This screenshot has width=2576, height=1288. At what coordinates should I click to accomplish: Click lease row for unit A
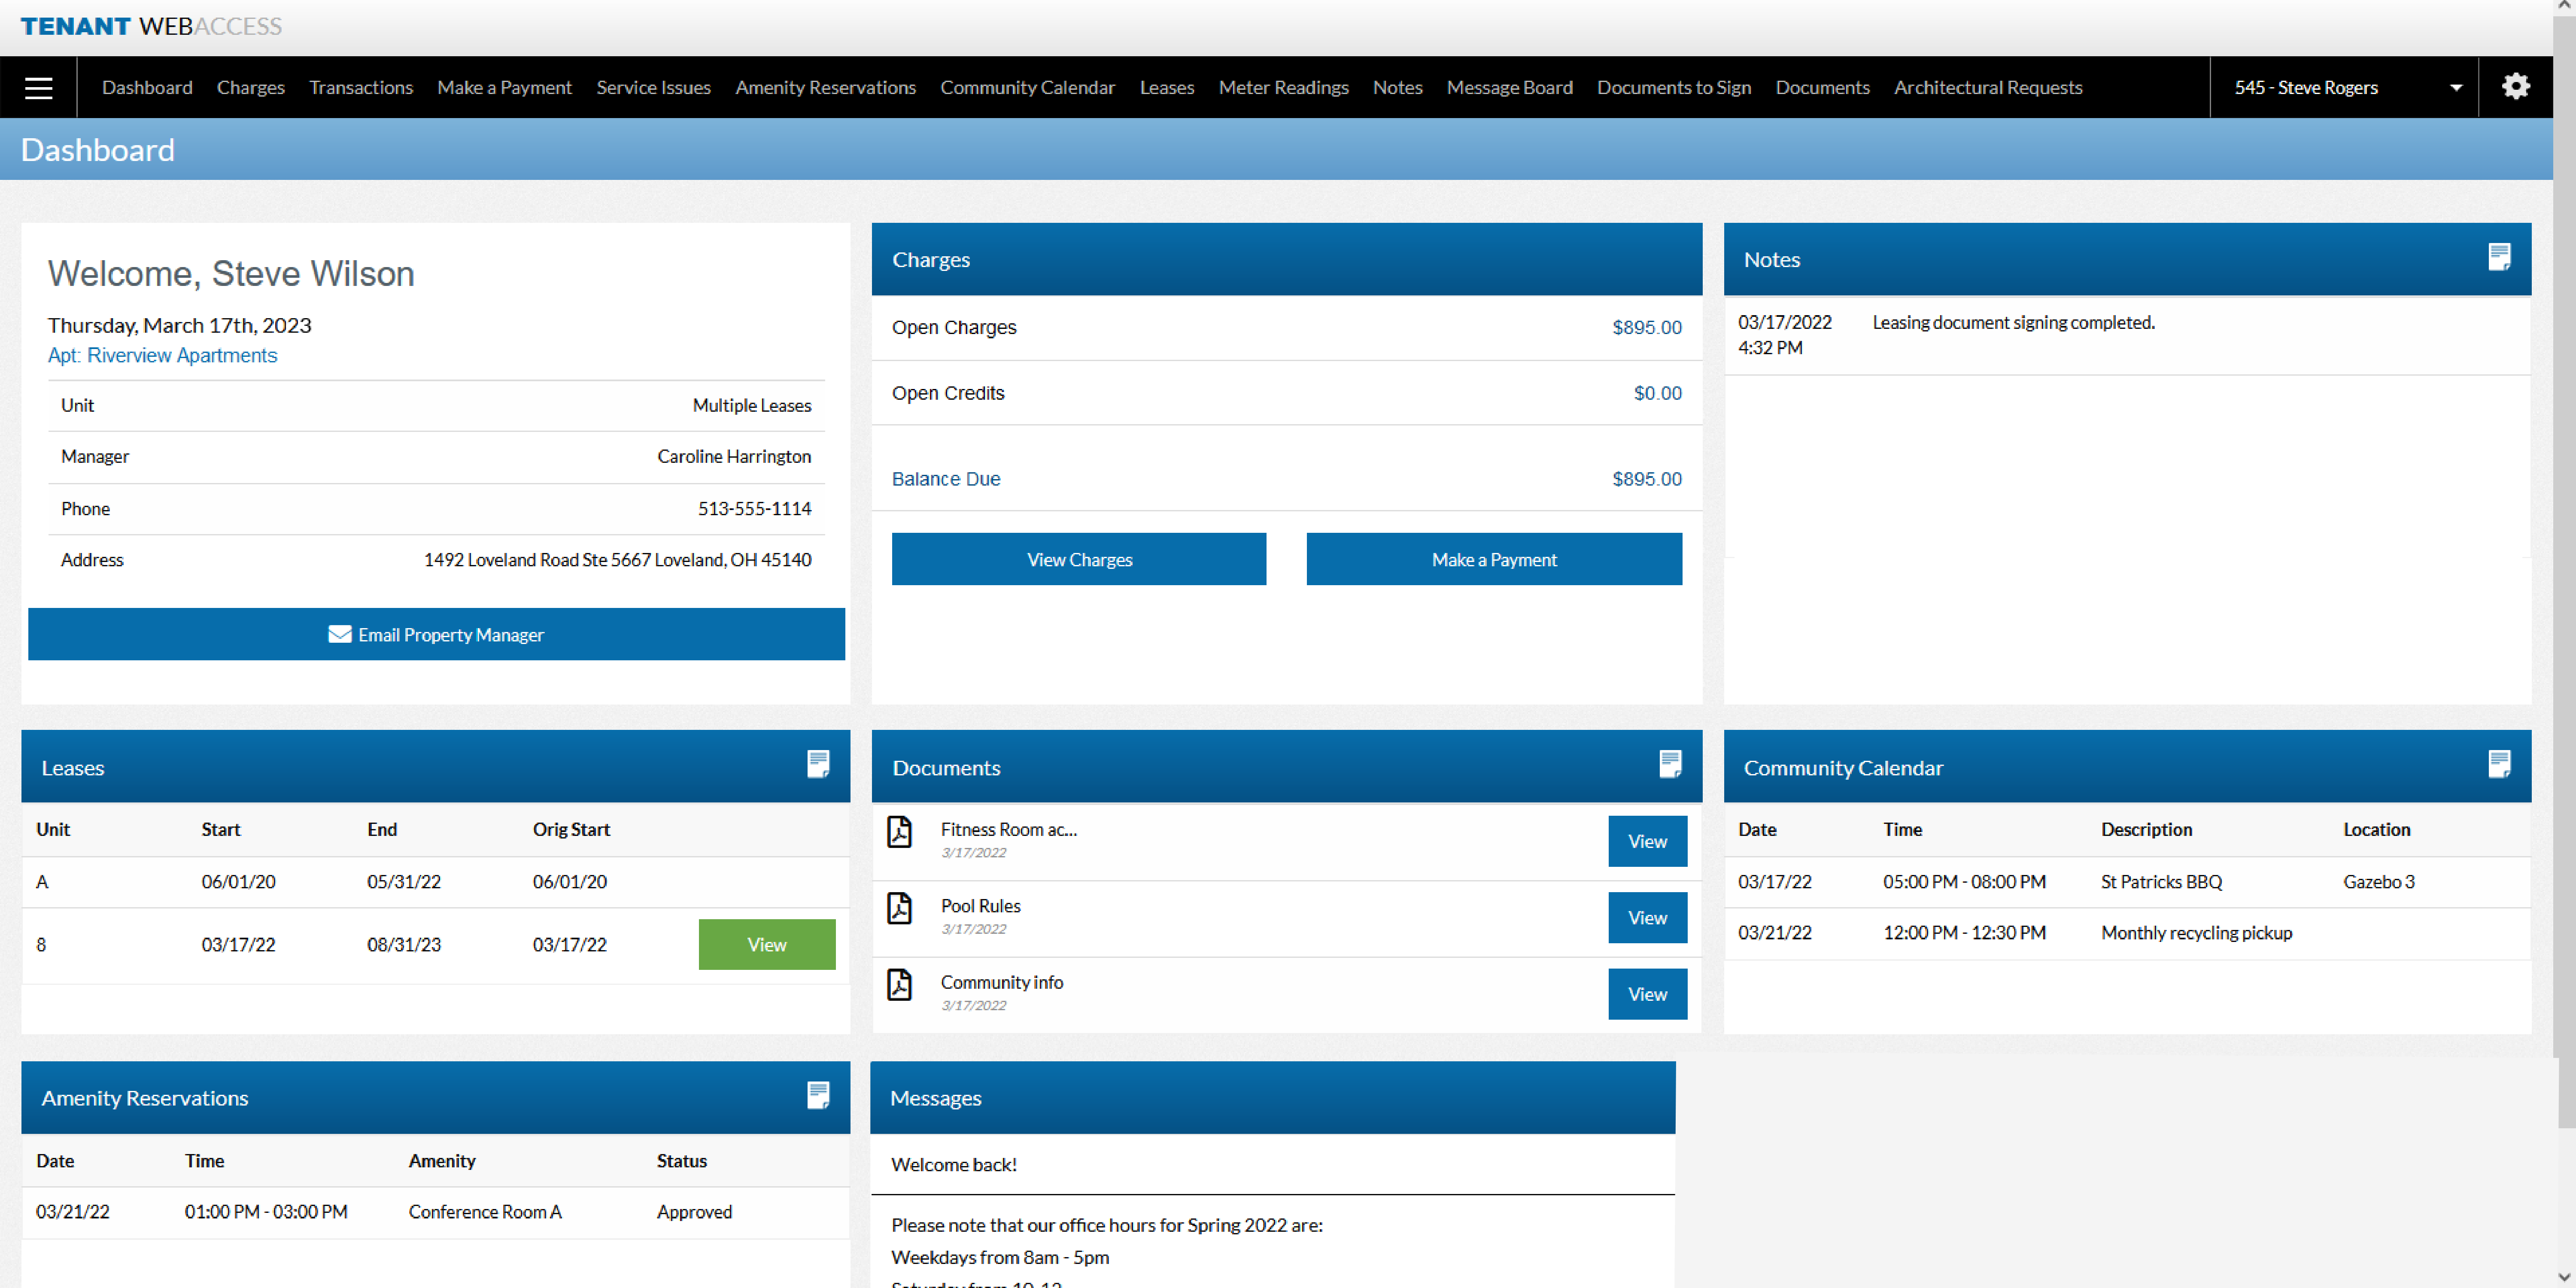[436, 882]
